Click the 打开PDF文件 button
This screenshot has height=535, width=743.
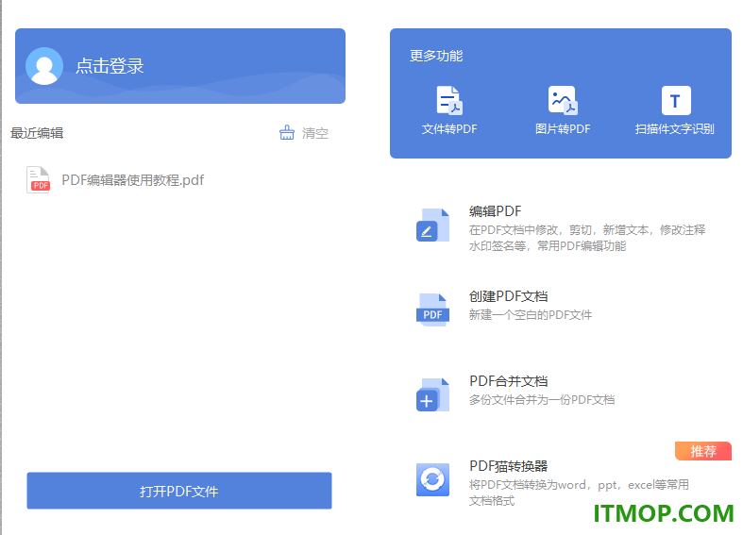coord(179,491)
